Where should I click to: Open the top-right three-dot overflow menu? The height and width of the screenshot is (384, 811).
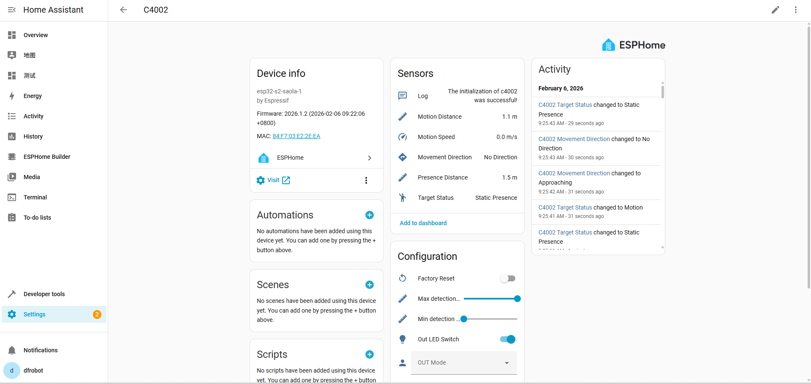pyautogui.click(x=795, y=10)
